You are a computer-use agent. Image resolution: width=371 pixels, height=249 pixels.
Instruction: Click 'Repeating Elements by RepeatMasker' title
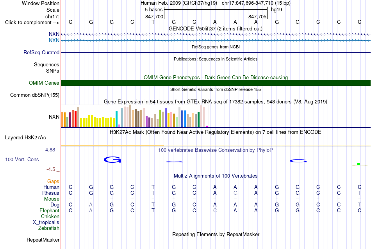point(216,234)
